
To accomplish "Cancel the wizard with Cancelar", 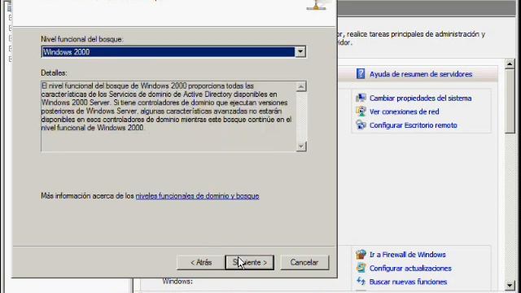I will tap(304, 262).
